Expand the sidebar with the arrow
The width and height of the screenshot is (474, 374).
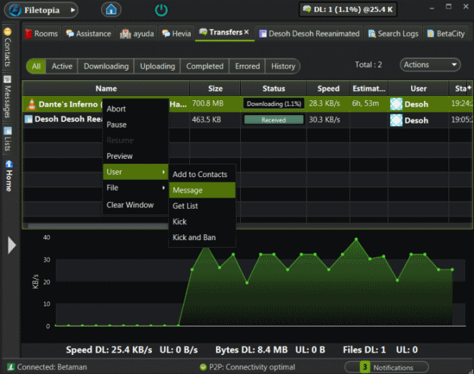[11, 245]
